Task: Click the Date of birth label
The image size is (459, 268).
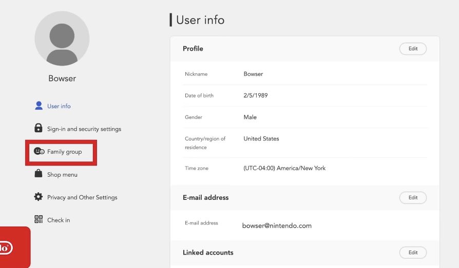Action: tap(199, 96)
